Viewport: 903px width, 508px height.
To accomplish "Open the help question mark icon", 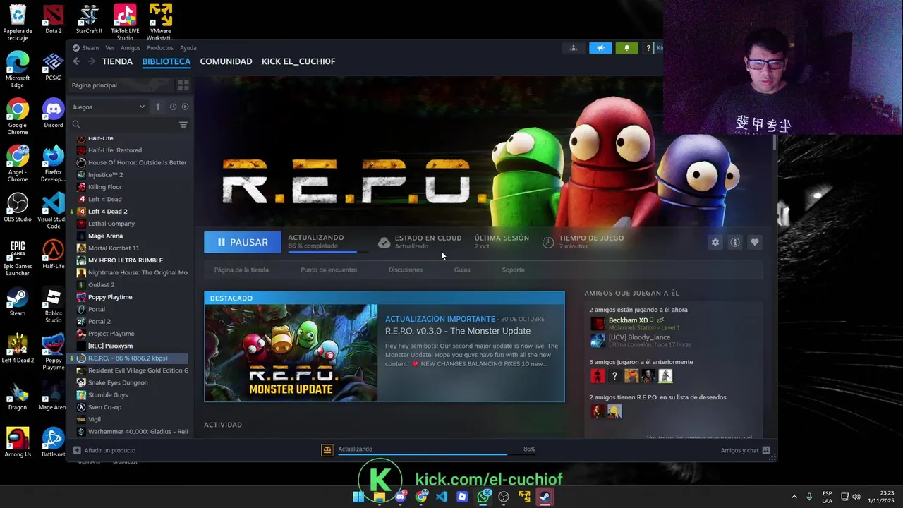I will (648, 48).
